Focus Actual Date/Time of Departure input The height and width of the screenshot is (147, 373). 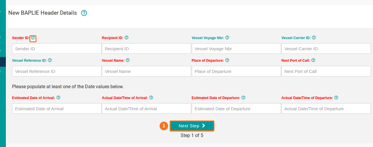point(326,108)
